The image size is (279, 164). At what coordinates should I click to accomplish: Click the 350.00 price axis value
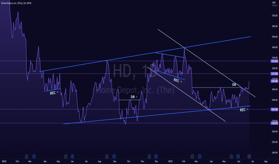click(x=275, y=37)
